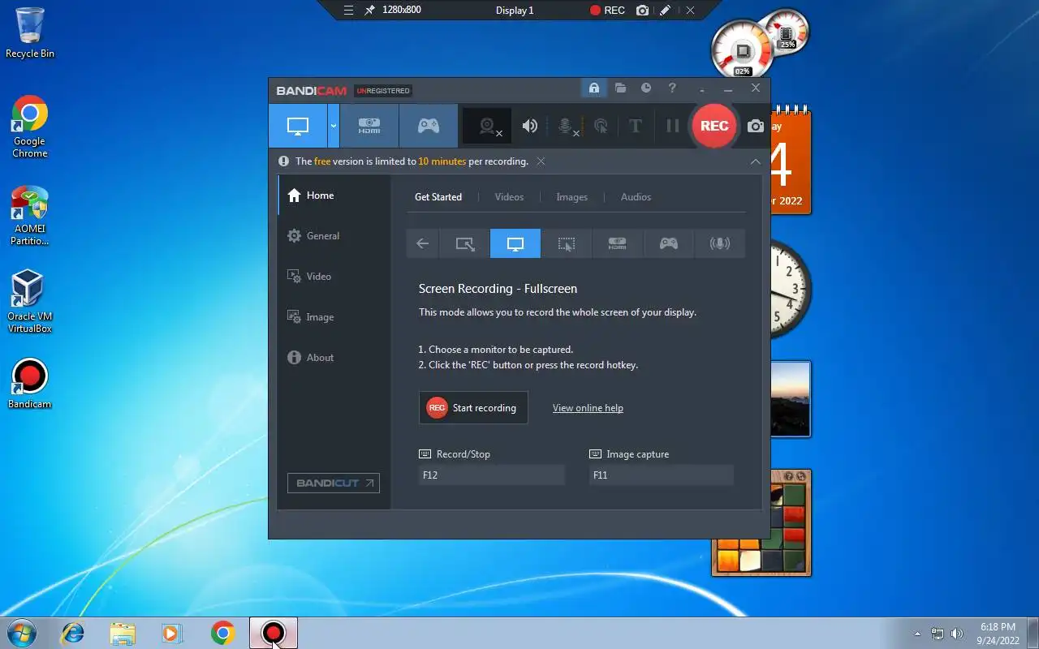Select the Screen Recording mode monitor button
The image size is (1039, 649).
(x=298, y=126)
